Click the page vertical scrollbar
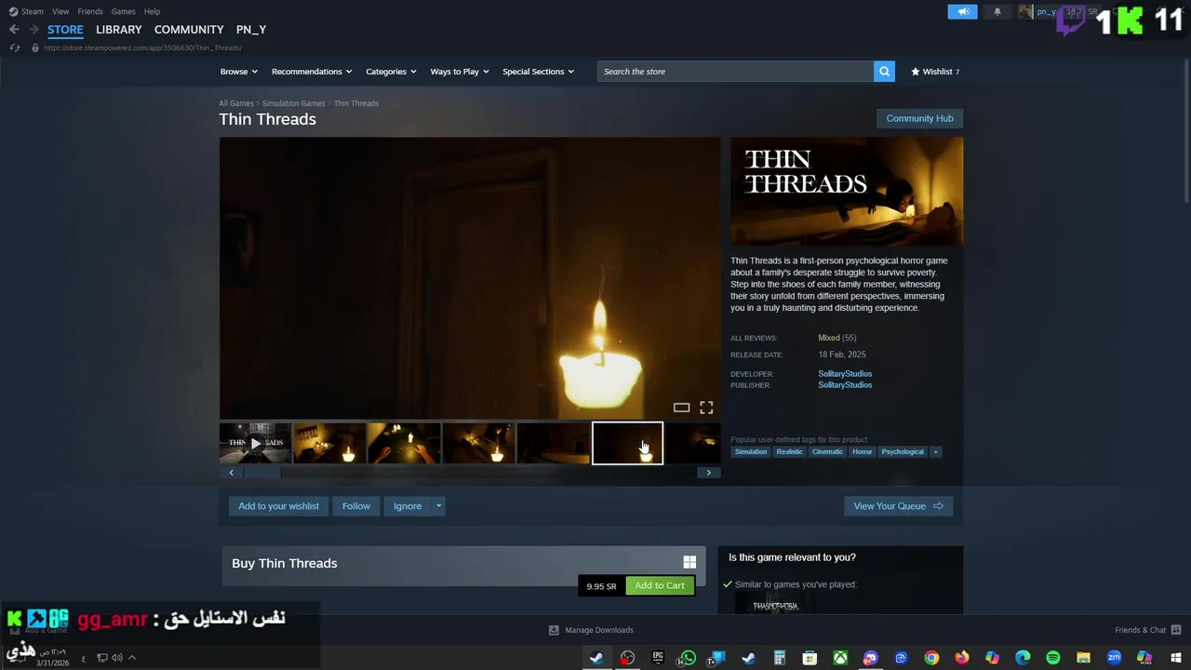This screenshot has width=1191, height=670. tap(1186, 130)
